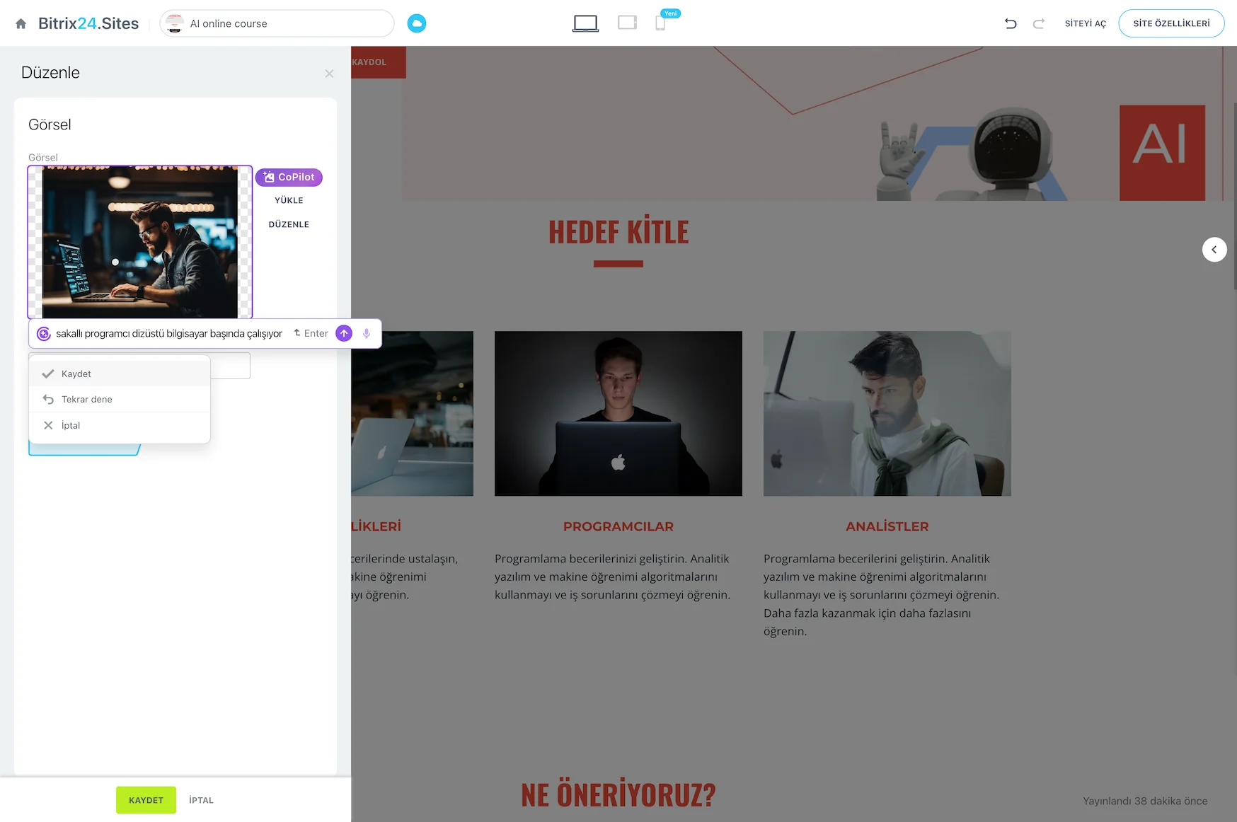Switch to desktop preview mode

click(585, 23)
